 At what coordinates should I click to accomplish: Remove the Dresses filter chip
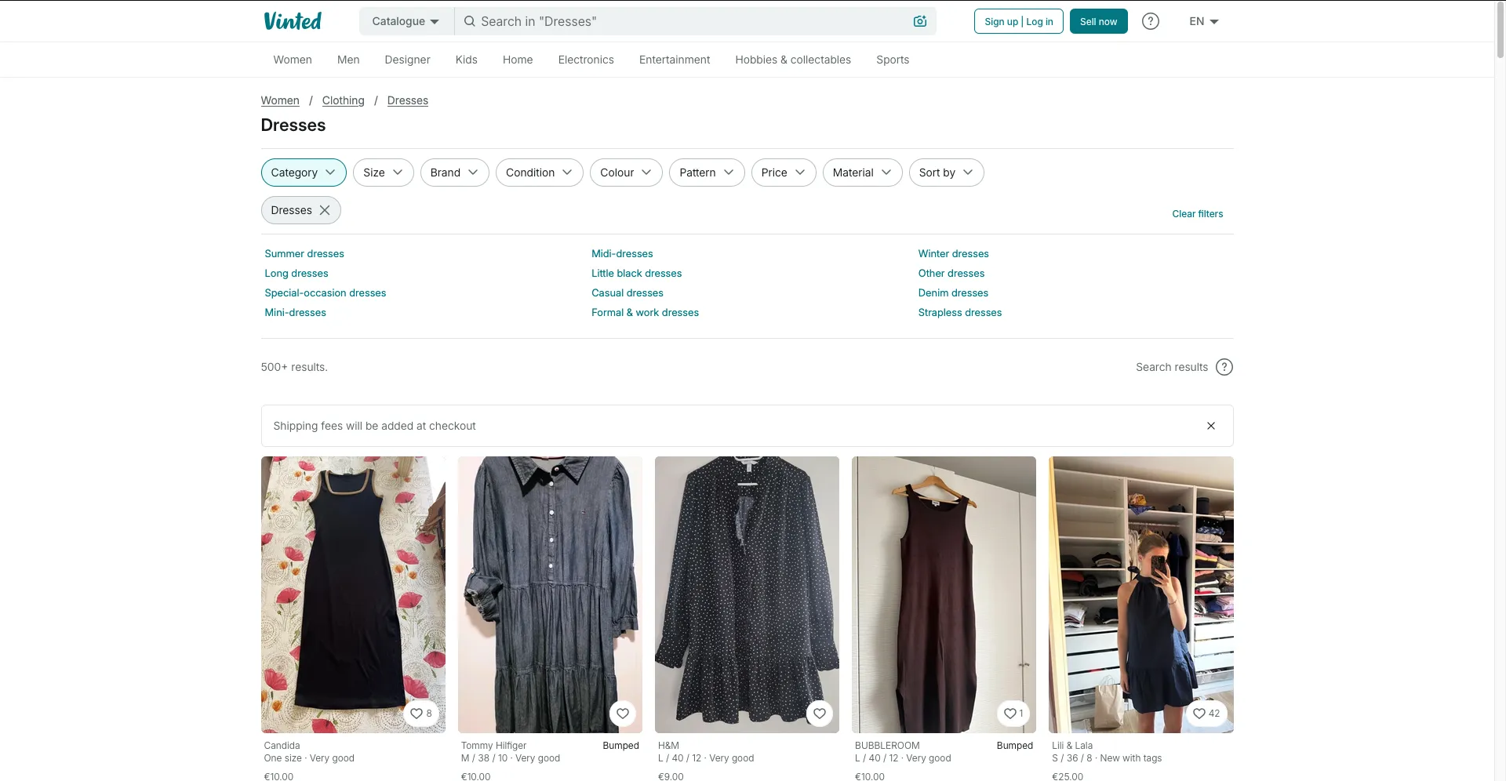(325, 210)
